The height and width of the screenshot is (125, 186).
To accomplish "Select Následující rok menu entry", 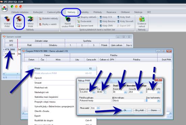I will point(42,92).
